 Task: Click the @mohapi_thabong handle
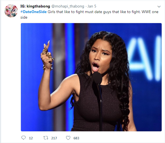(x=68, y=6)
